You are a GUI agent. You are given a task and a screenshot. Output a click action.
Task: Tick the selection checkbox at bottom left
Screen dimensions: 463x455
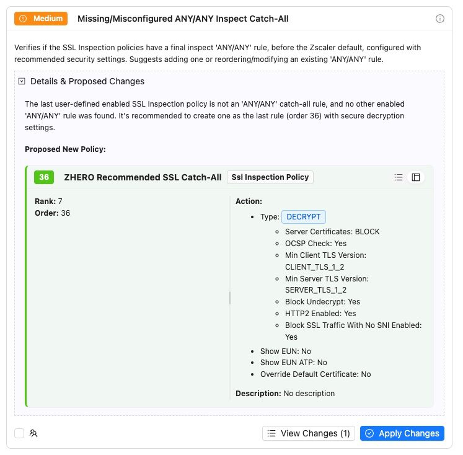click(x=19, y=433)
